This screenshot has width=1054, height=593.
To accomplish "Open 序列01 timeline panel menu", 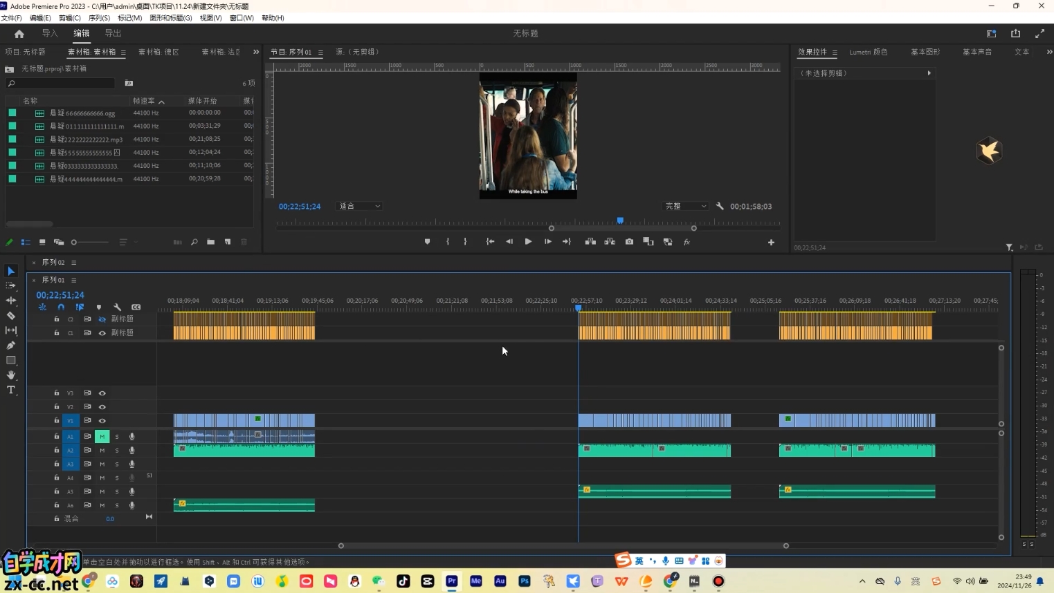I will point(74,280).
